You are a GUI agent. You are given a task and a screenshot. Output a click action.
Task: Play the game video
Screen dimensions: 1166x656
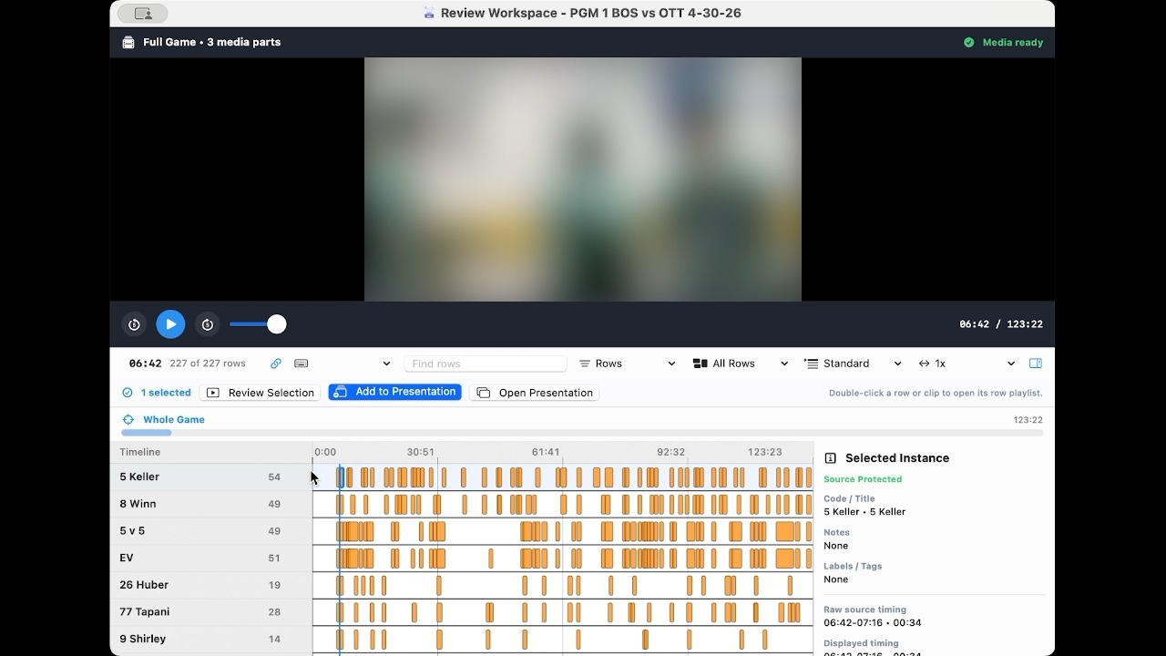(170, 324)
